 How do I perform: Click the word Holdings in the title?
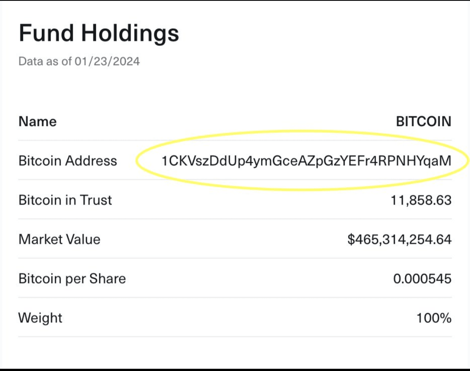click(x=130, y=33)
